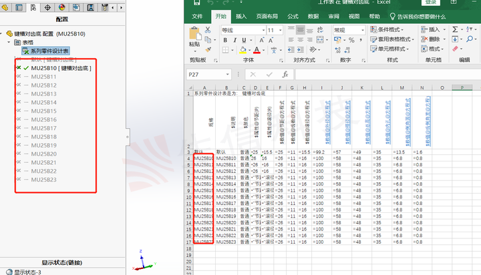Viewport: 481px width, 275px height.
Task: Click the percent style icon
Action: [x=351, y=40]
